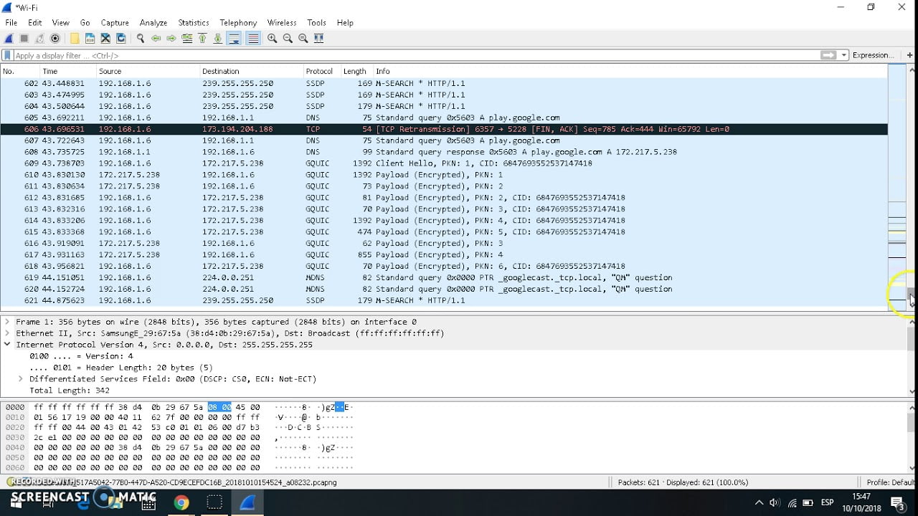Select the 'Total Length: 342' detail line
Screen dimensions: 918x516
coord(70,391)
